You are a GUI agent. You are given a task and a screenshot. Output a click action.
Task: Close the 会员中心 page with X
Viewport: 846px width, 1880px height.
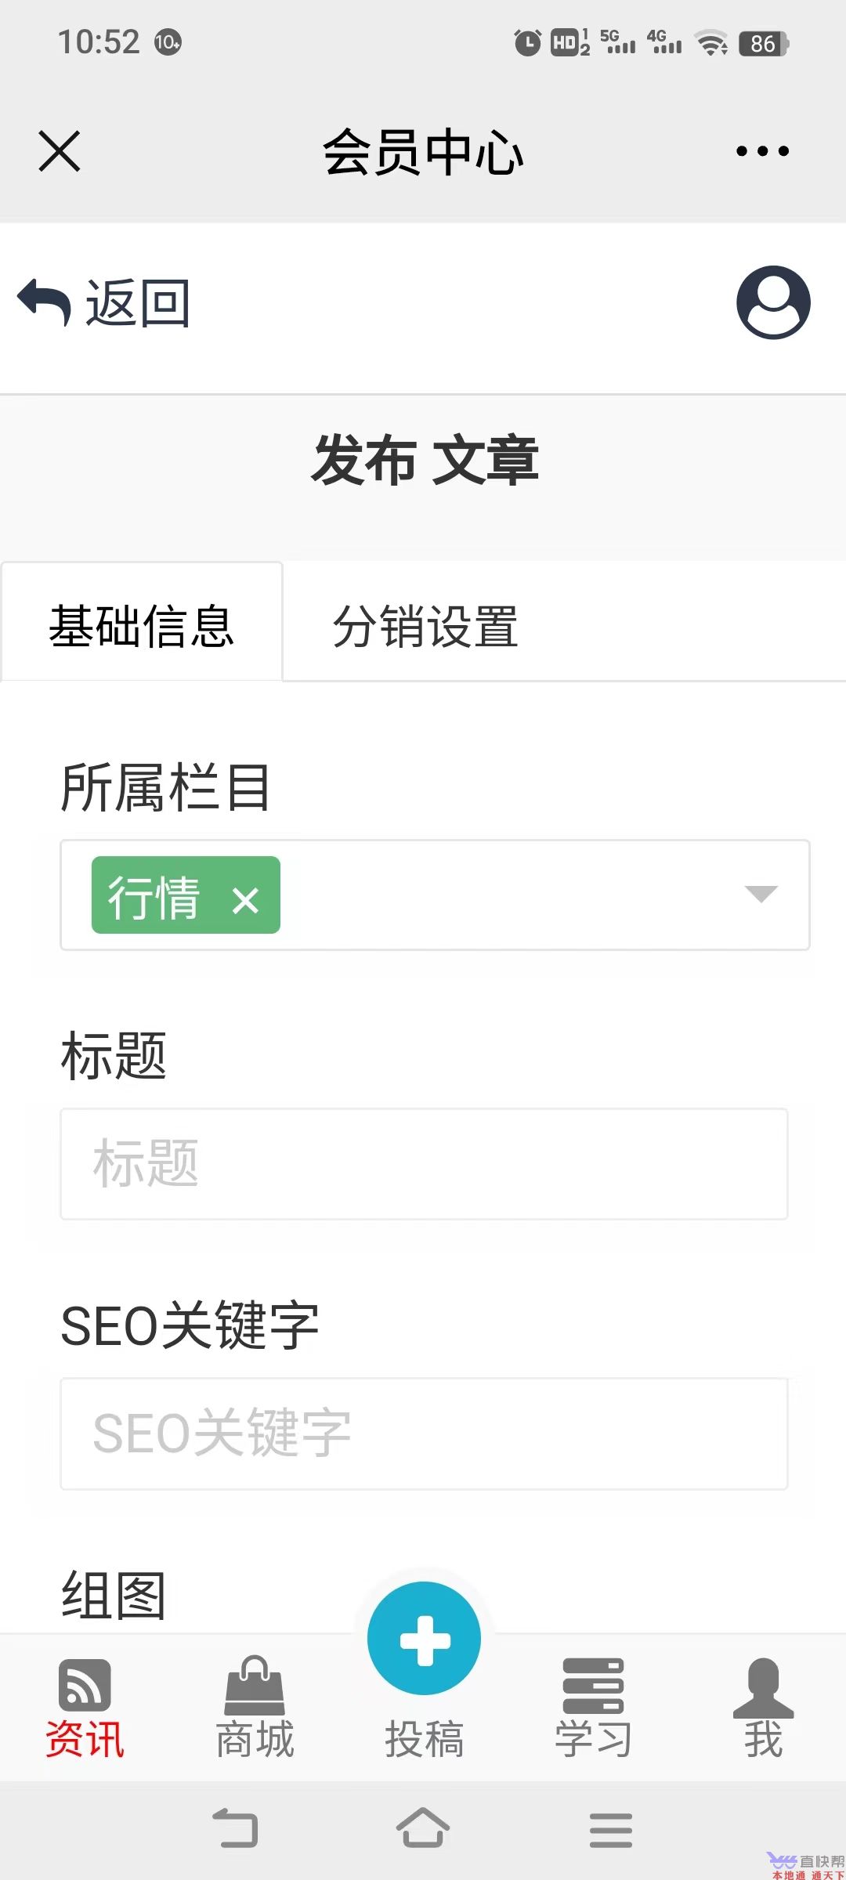(60, 150)
